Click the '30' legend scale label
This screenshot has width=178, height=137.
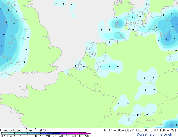61,136
